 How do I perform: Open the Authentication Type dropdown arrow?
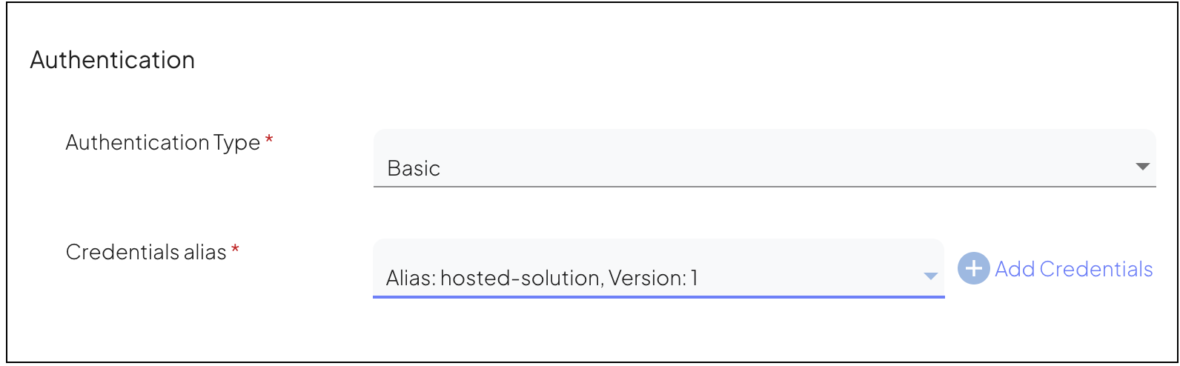tap(1142, 167)
